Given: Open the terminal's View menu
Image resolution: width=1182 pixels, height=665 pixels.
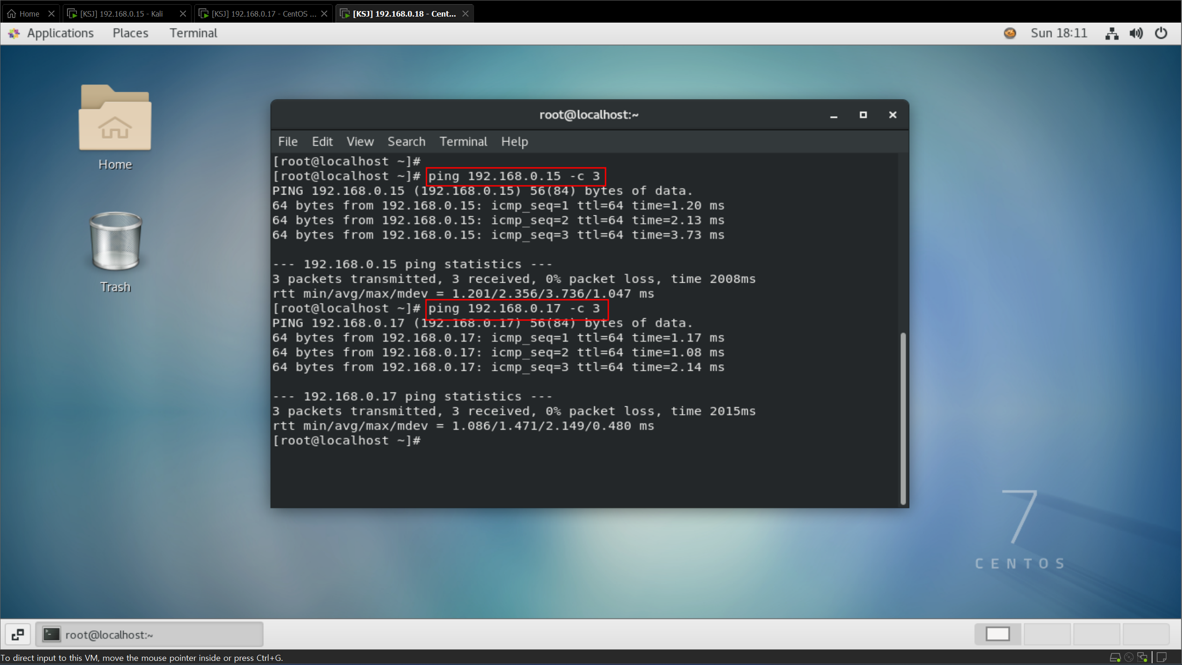Looking at the screenshot, I should coord(360,142).
